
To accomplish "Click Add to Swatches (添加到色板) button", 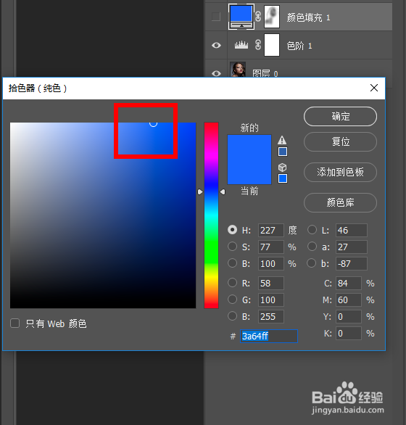I will click(341, 172).
